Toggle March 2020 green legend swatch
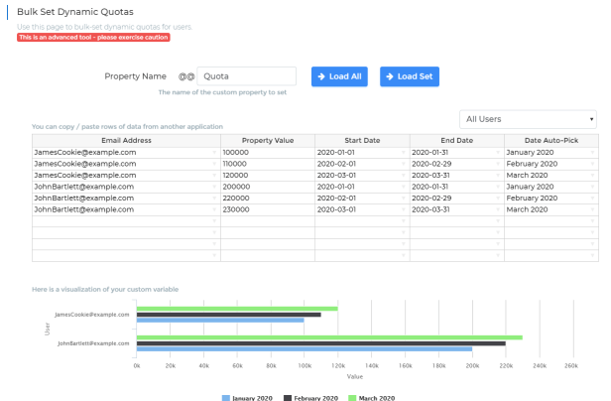The image size is (611, 401). [x=351, y=397]
